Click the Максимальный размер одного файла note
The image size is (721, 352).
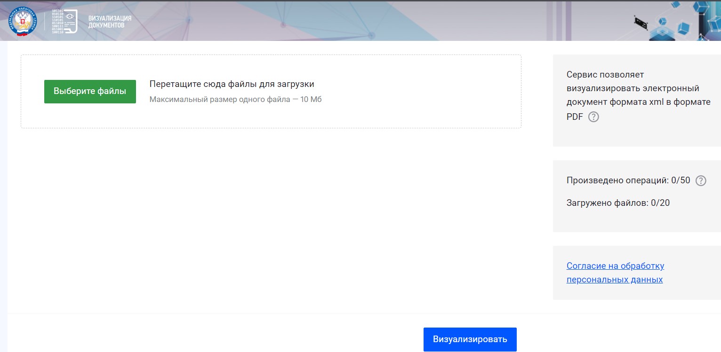235,100
